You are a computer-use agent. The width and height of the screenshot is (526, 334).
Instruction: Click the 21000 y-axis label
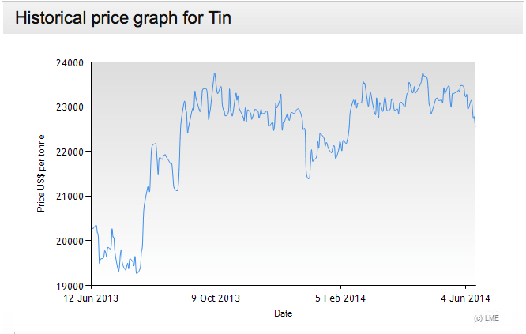pyautogui.click(x=73, y=196)
